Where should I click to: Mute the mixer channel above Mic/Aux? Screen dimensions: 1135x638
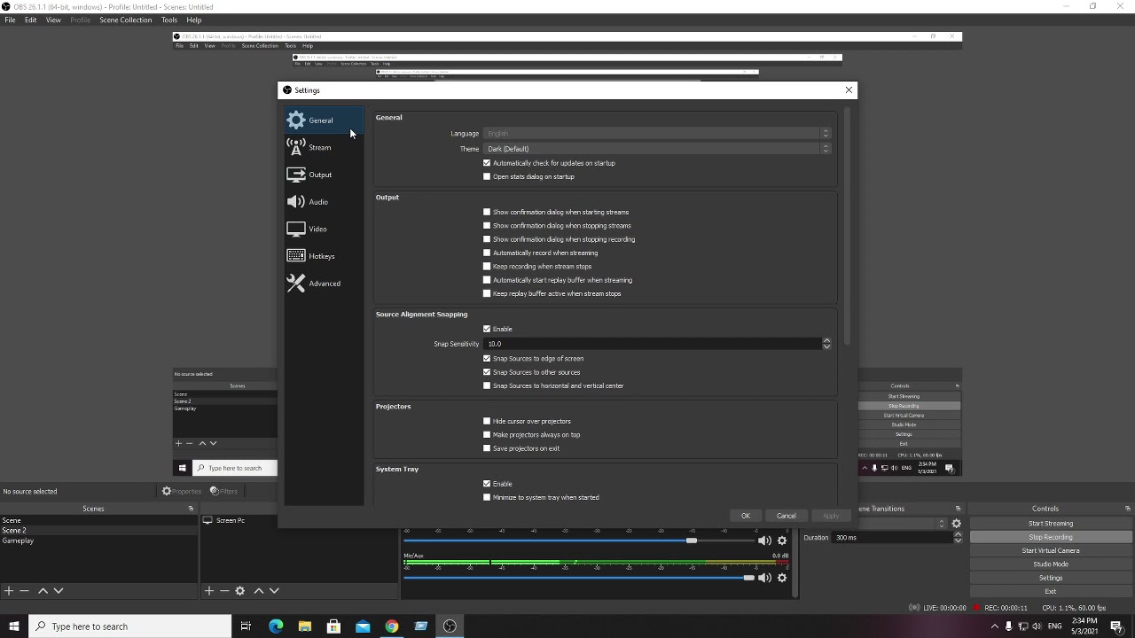(764, 541)
